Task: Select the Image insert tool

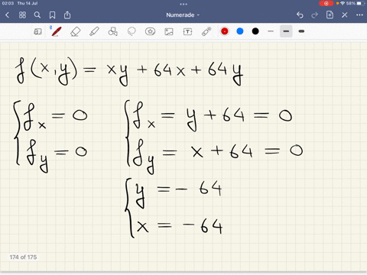Action: 169,31
